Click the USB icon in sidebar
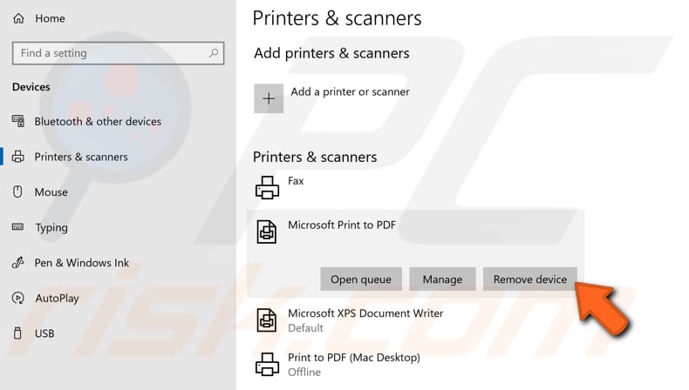Screen dimensions: 689x390 [17, 333]
